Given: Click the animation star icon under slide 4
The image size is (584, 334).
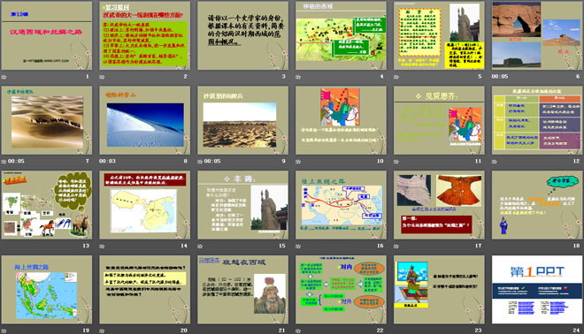Looking at the screenshot, I should pos(298,77).
